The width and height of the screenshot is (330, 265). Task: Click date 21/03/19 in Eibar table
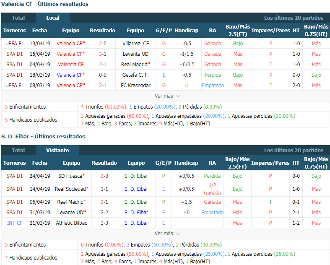[x=40, y=223]
